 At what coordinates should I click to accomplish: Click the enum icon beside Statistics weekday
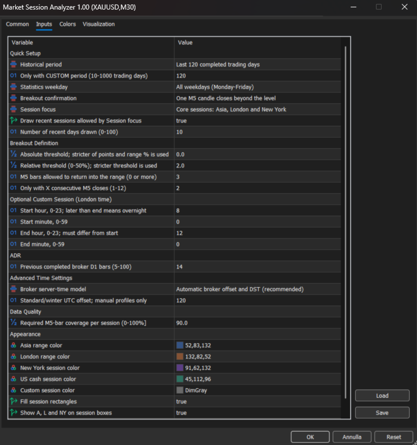pos(13,87)
